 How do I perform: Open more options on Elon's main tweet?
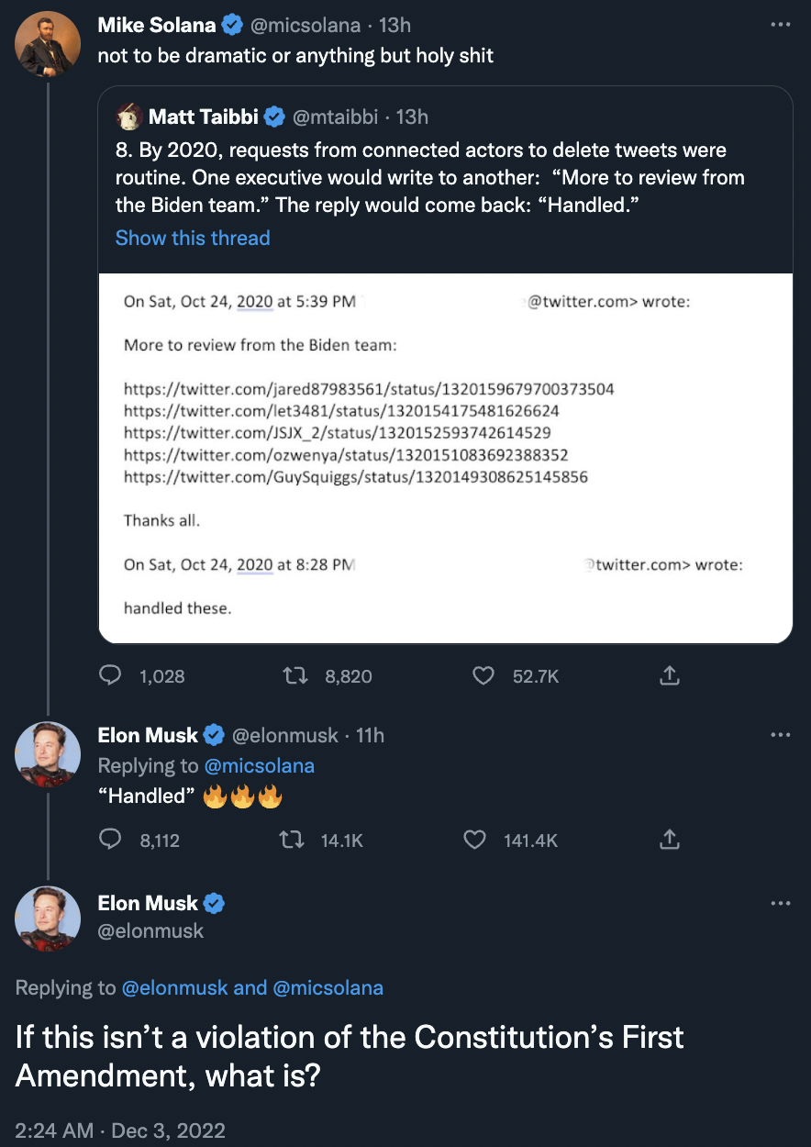781,903
